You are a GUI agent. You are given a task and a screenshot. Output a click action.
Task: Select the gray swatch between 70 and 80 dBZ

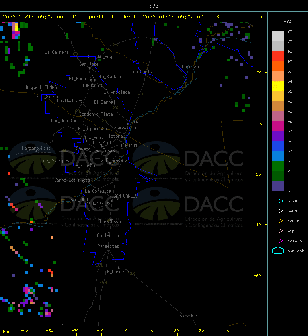click(278, 36)
